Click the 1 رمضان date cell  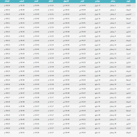113,6
